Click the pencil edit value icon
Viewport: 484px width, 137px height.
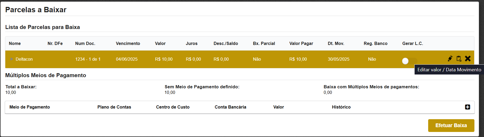point(450,59)
